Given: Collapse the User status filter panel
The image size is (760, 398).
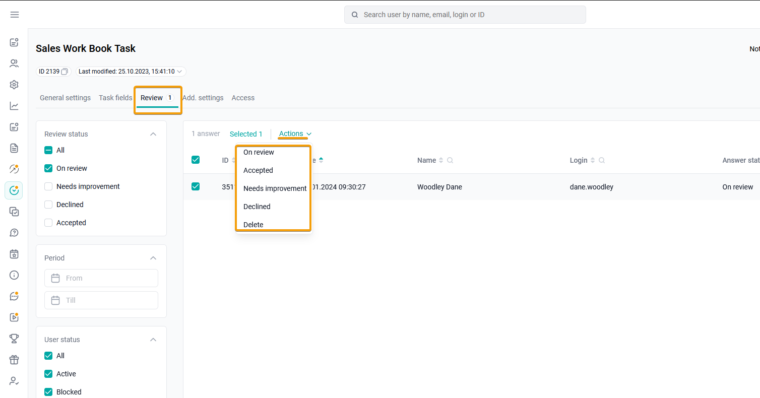Looking at the screenshot, I should [x=153, y=340].
